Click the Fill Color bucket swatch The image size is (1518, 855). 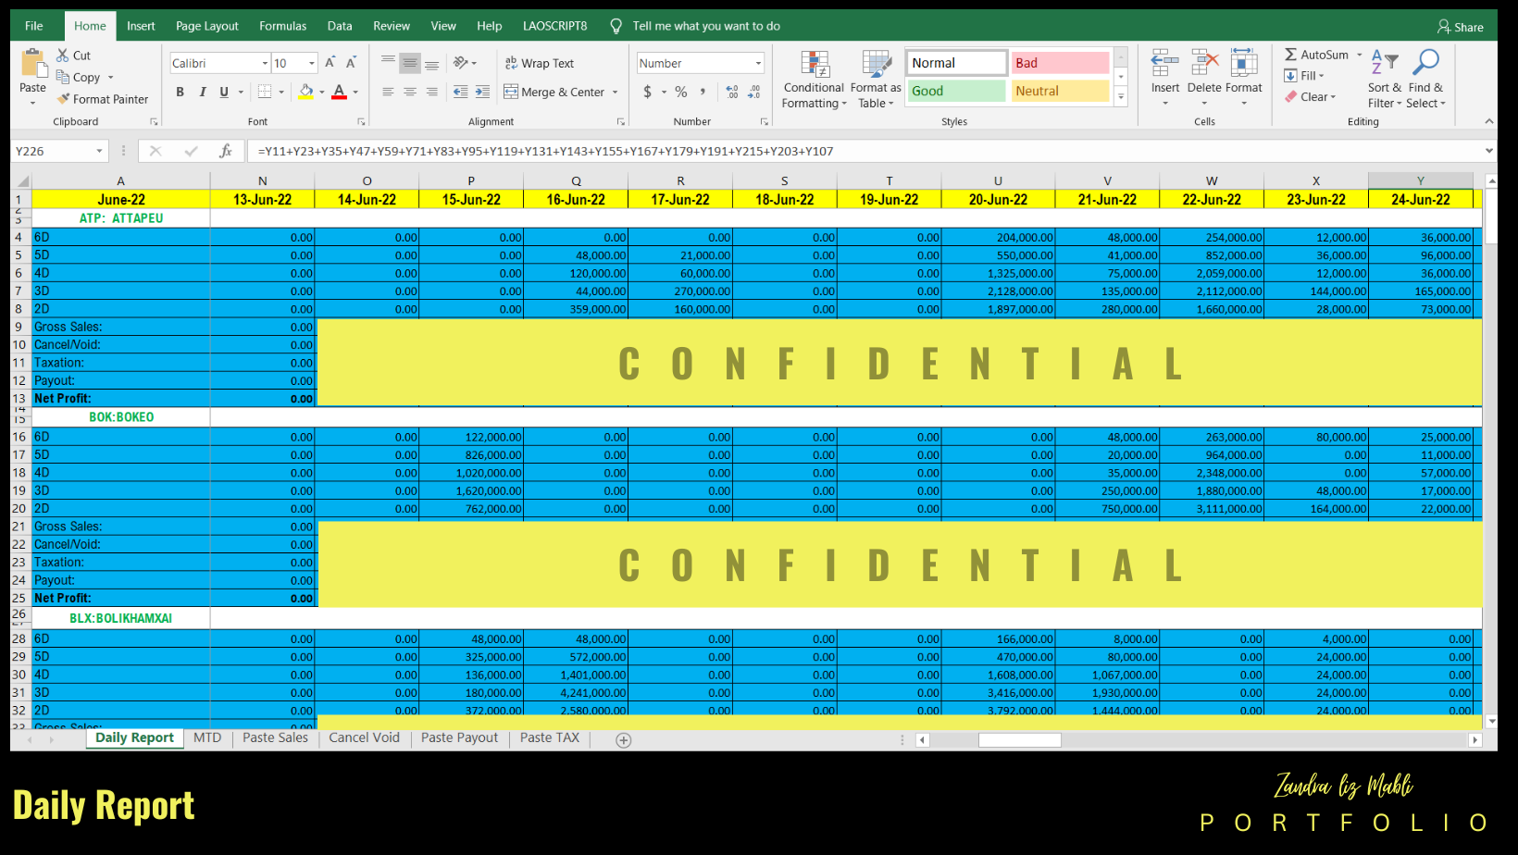pyautogui.click(x=305, y=92)
